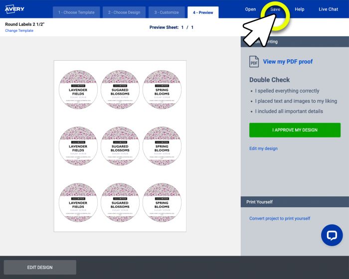349x279 pixels.
Task: Select the top-left Lavender Fields label
Action: pyautogui.click(x=78, y=89)
